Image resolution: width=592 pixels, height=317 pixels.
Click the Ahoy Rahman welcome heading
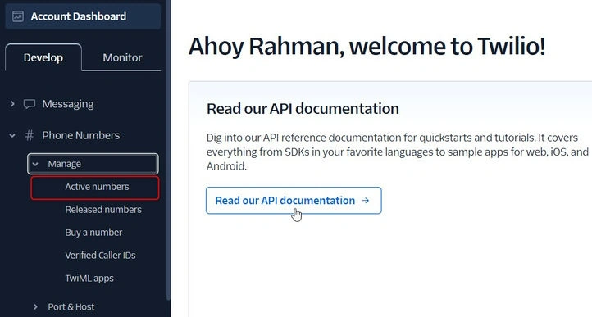[x=367, y=47]
